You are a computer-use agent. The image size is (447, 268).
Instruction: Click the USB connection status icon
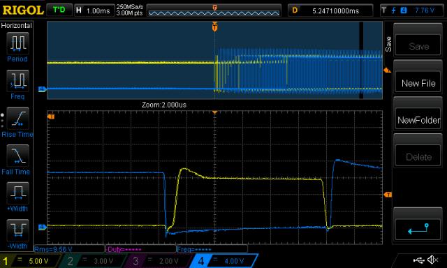[x=418, y=260]
